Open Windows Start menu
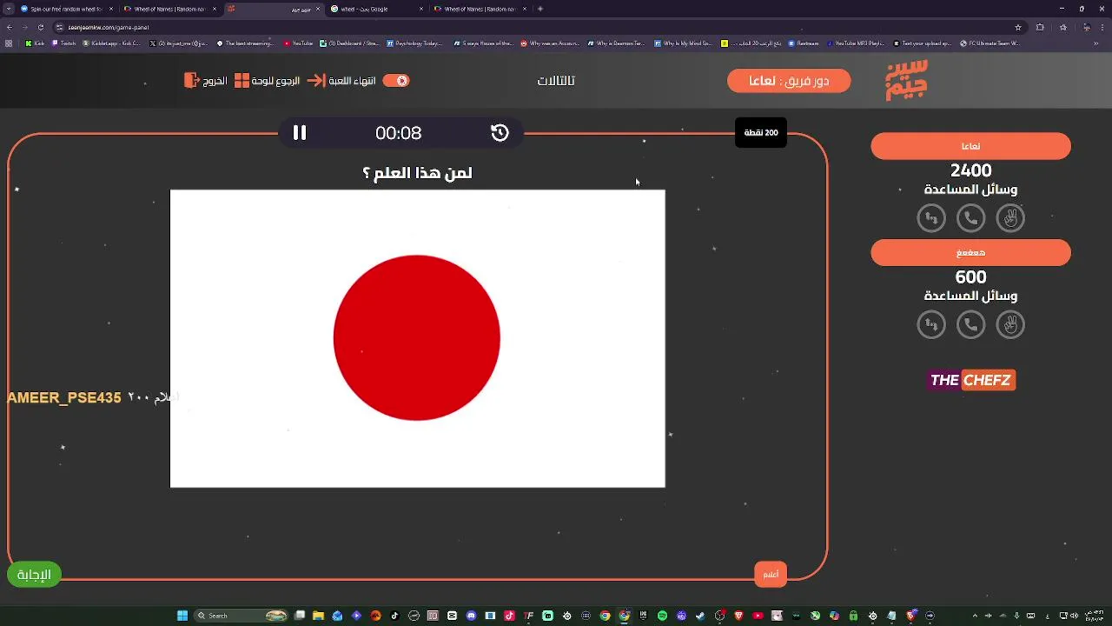 click(x=182, y=616)
